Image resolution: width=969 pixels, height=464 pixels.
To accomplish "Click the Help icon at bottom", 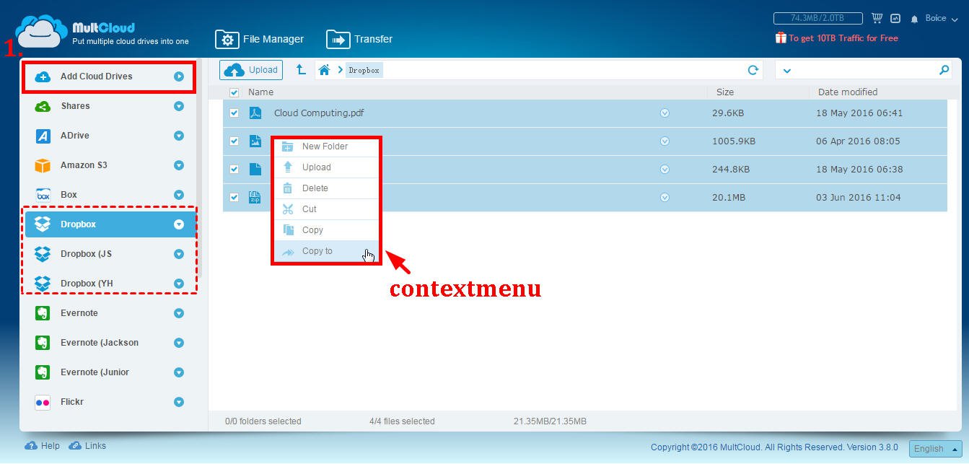I will [x=31, y=446].
